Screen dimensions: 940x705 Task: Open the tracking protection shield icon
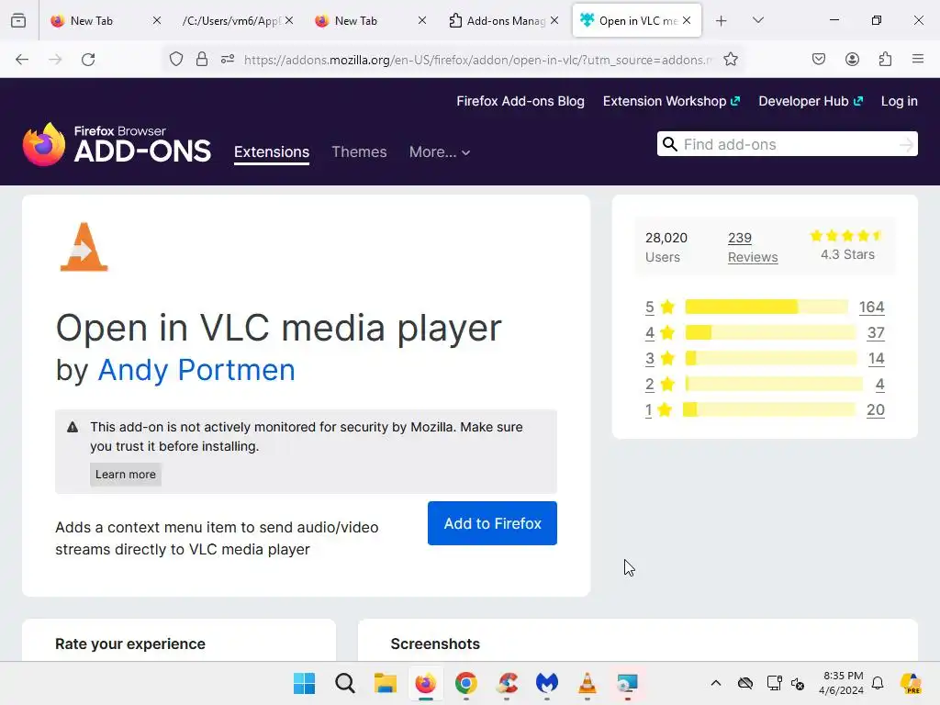click(175, 60)
